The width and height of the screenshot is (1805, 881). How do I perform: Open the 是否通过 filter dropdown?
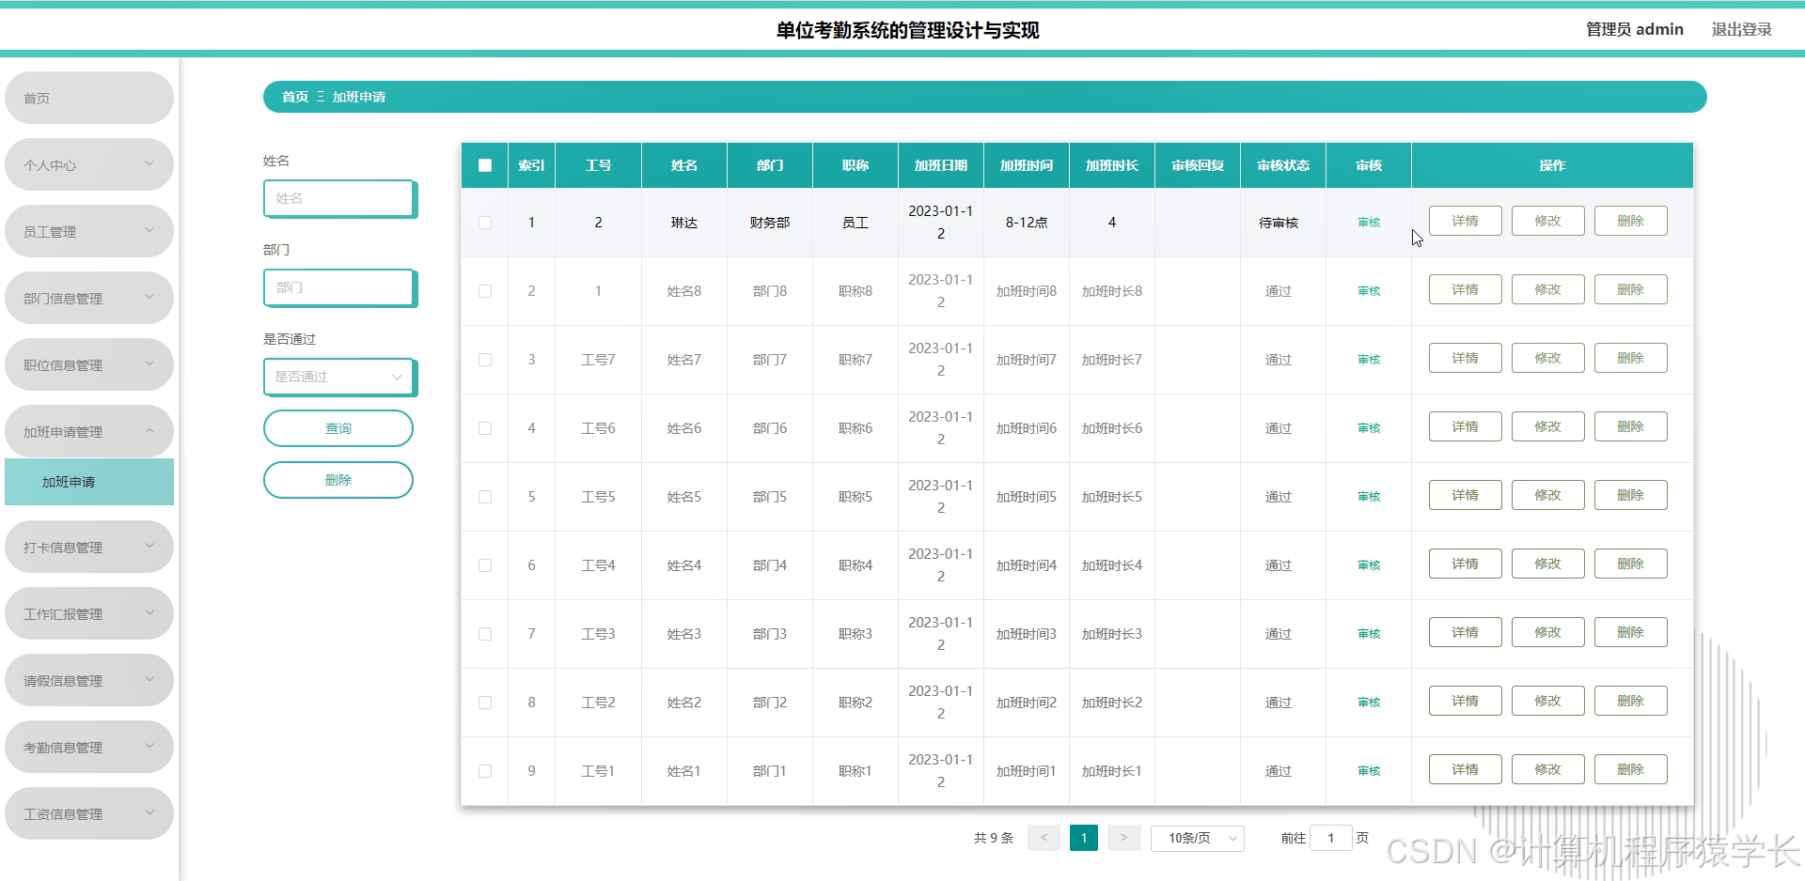pyautogui.click(x=339, y=377)
